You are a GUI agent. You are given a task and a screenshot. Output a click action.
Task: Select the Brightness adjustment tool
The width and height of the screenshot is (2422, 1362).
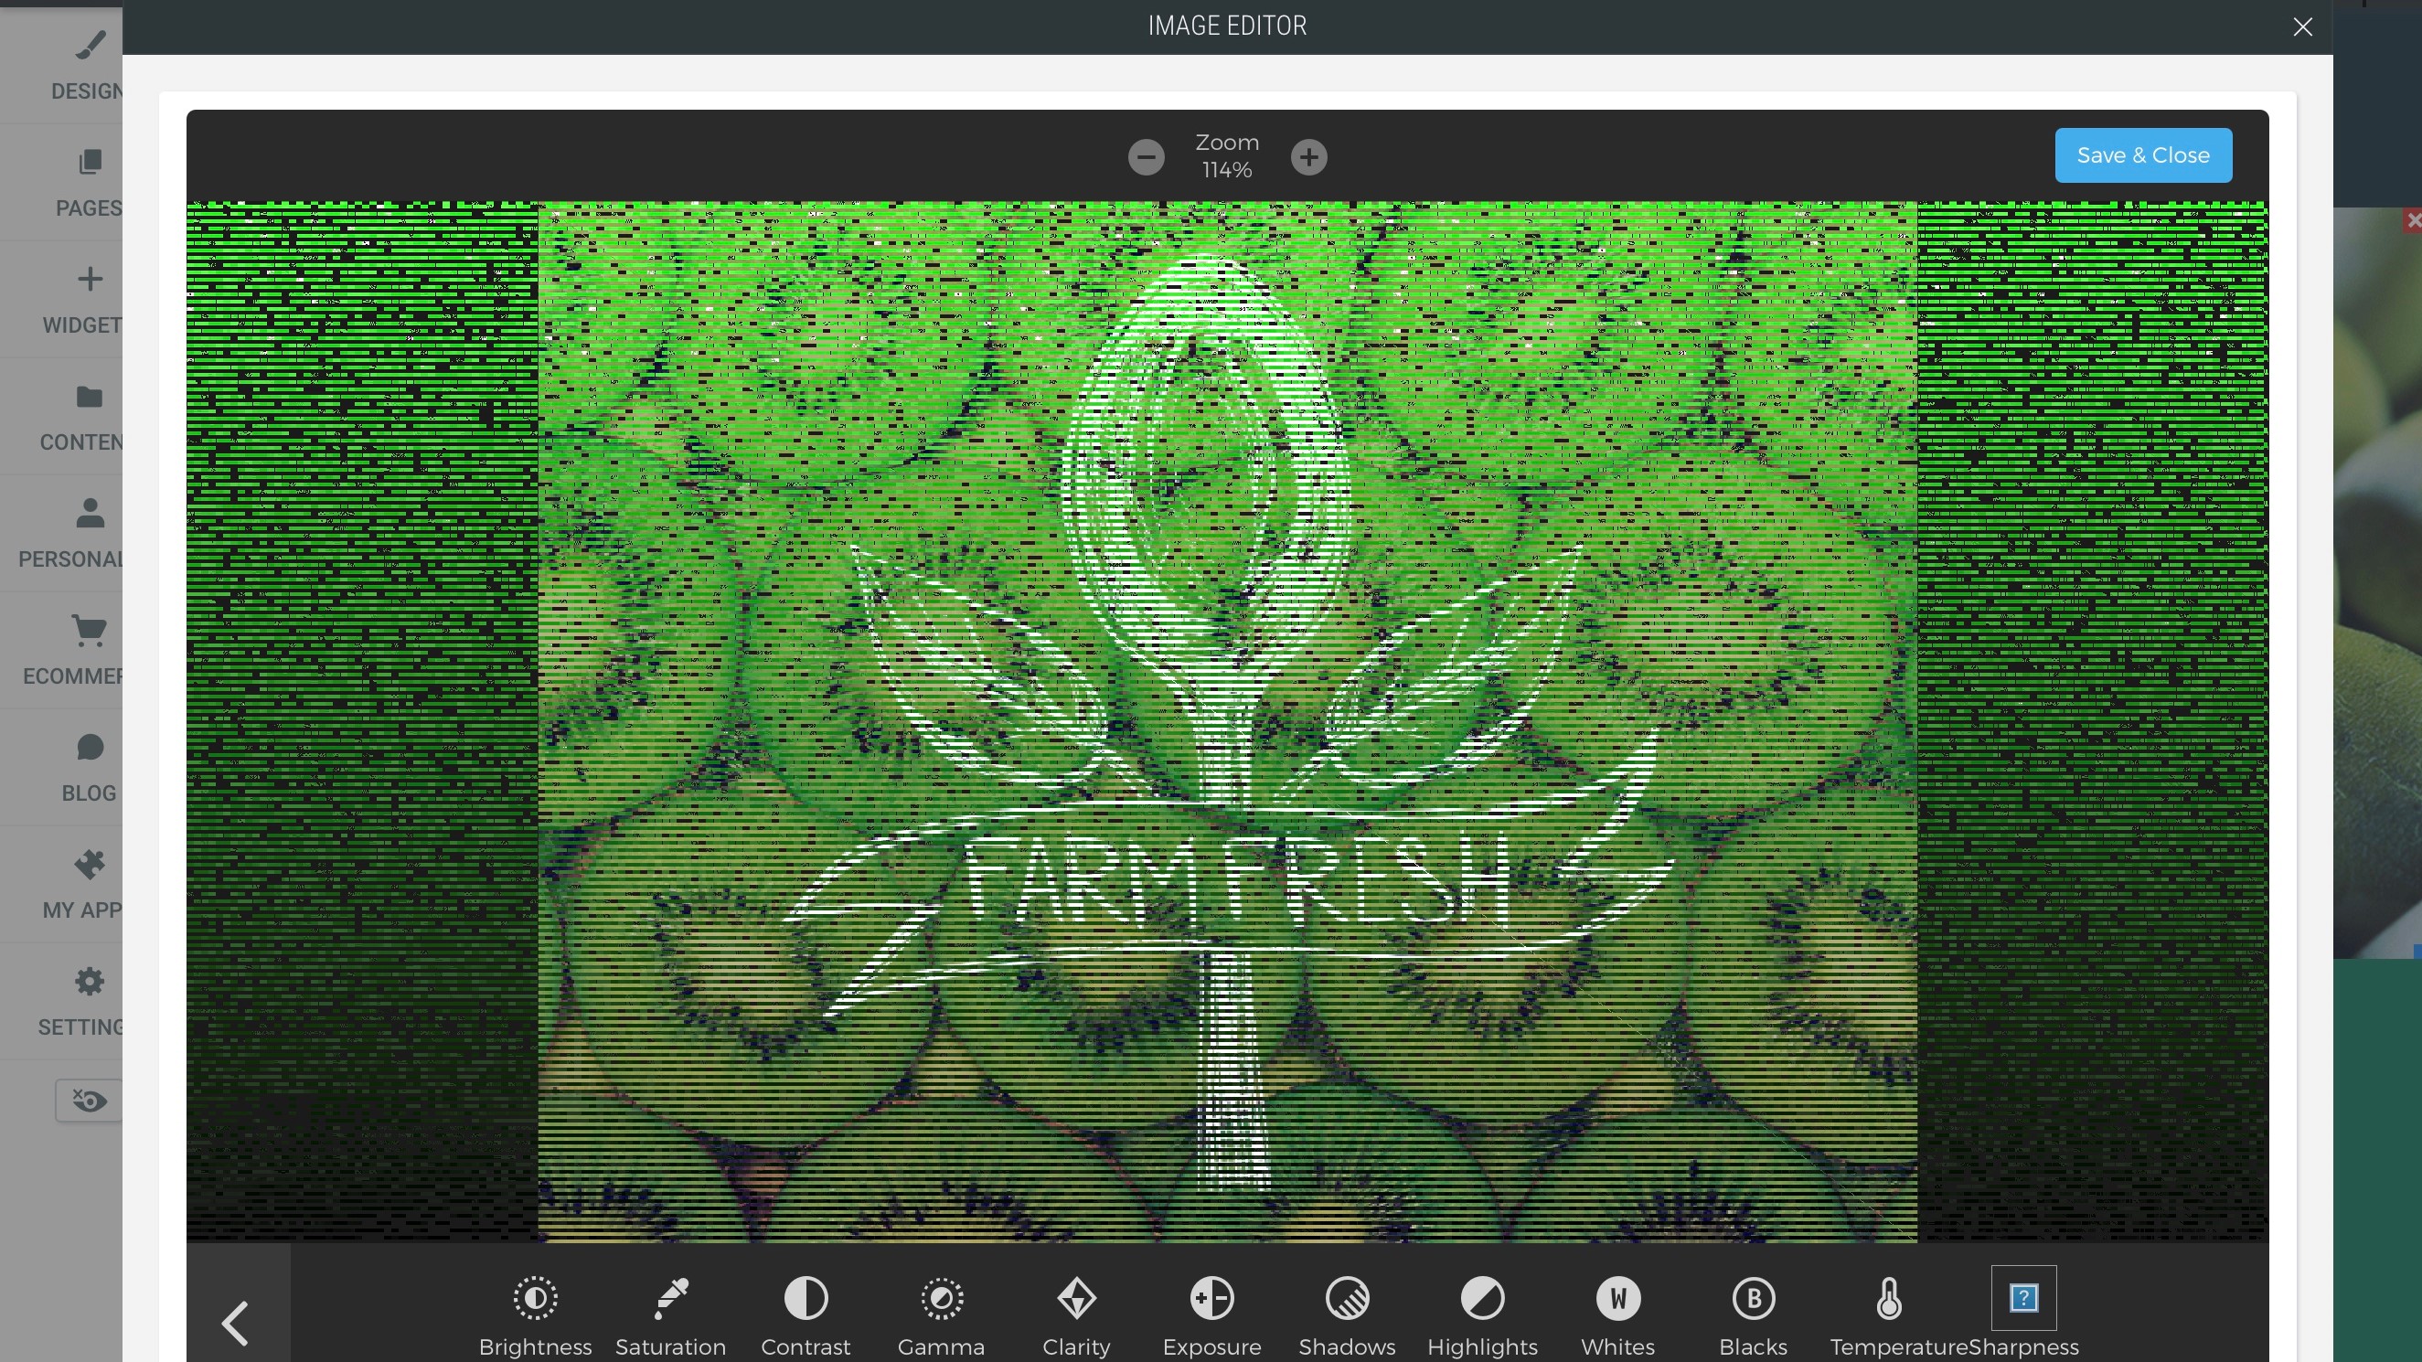[x=534, y=1314]
